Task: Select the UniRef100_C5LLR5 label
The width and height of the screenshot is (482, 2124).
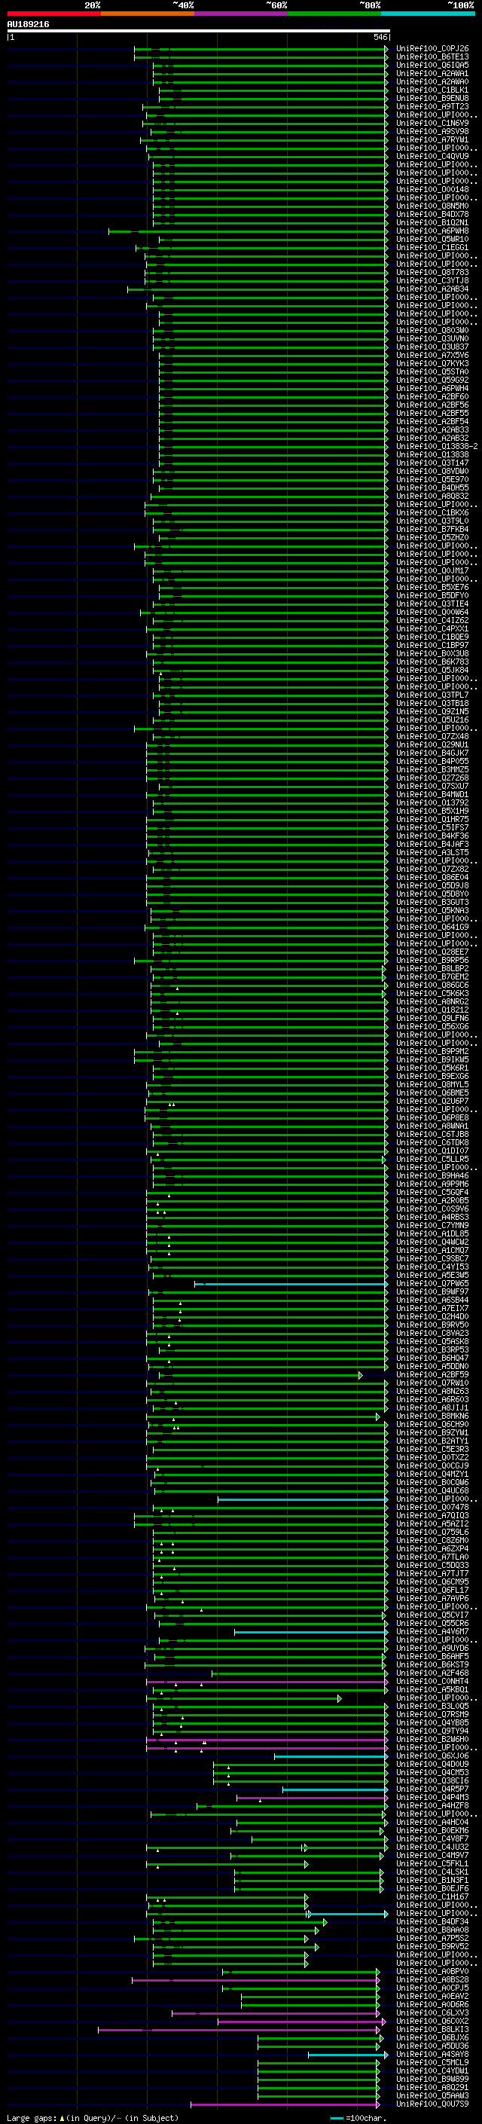Action: click(x=432, y=1160)
